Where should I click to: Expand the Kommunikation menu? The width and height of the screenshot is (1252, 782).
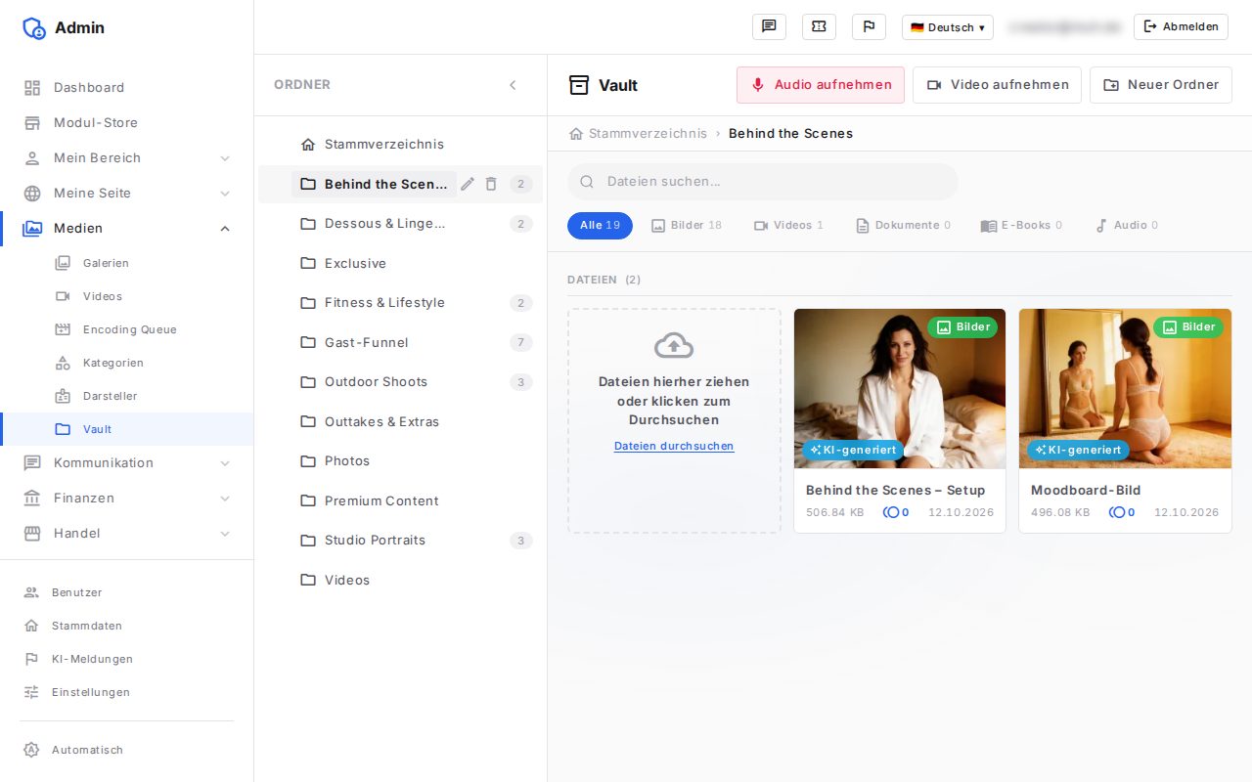pyautogui.click(x=127, y=463)
